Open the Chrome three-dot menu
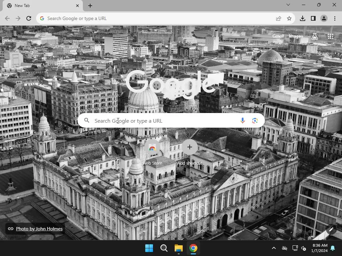Image resolution: width=342 pixels, height=256 pixels. (x=335, y=19)
